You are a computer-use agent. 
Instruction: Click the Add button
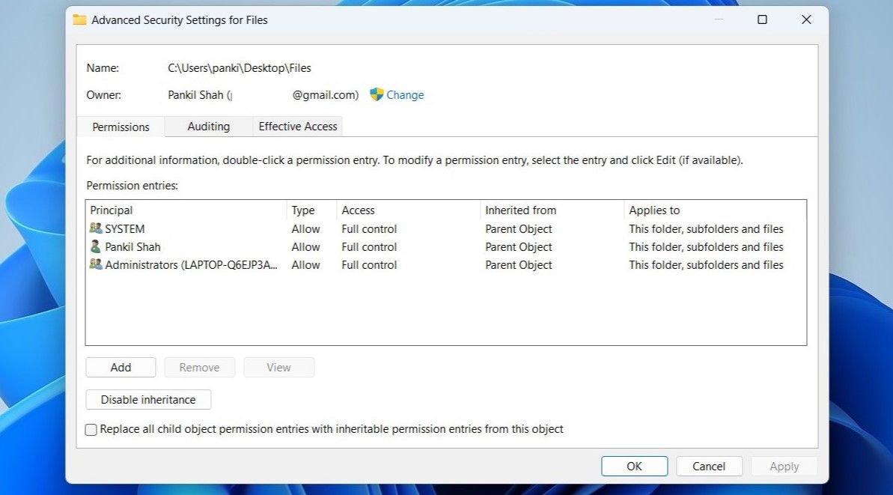[121, 367]
